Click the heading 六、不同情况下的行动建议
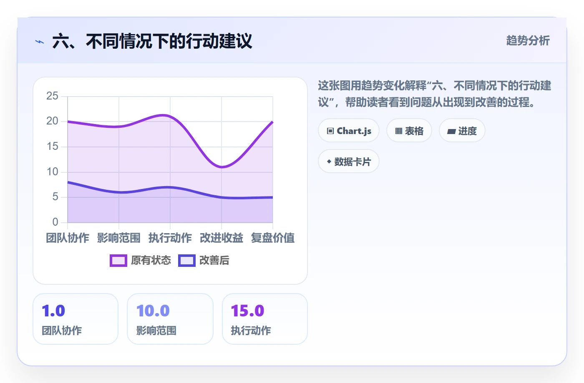584x383 pixels. [152, 42]
